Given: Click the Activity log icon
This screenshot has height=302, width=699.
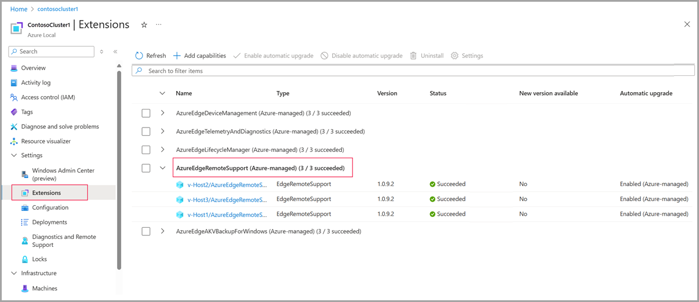Looking at the screenshot, I should pos(14,82).
